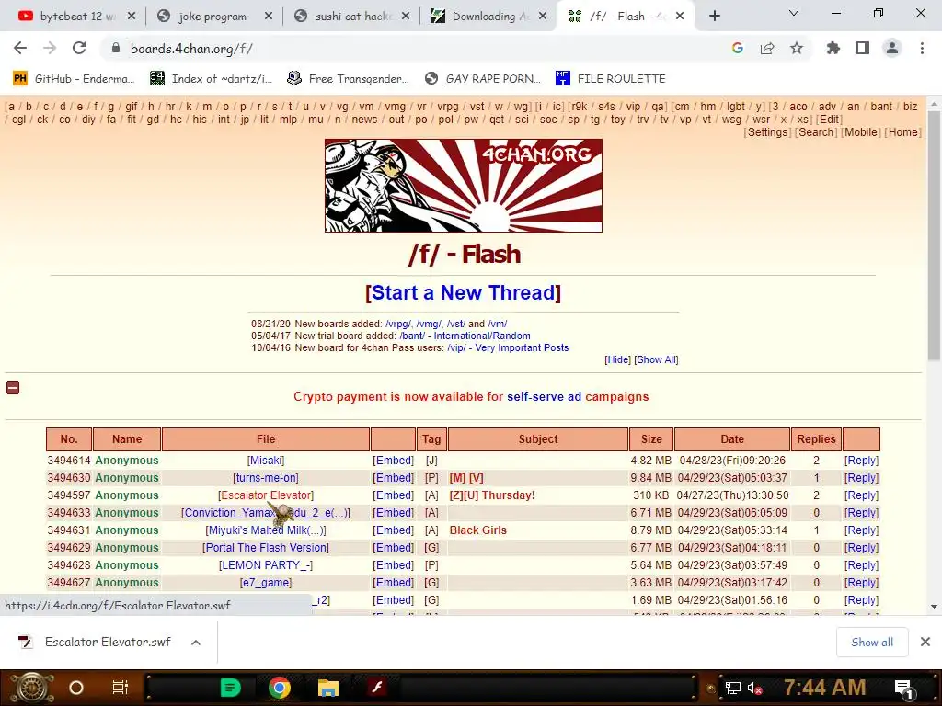Open the board Search link
Viewport: 942px width, 706px height.
click(816, 132)
